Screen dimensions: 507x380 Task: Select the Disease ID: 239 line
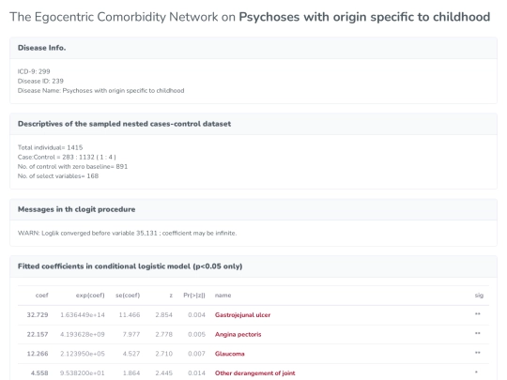(40, 81)
